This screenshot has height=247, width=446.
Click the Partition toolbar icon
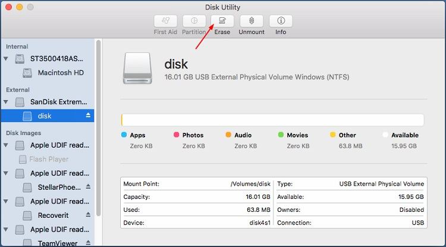click(x=194, y=21)
